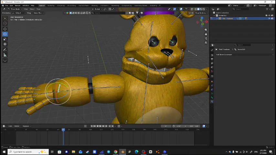
Task: Open the timeline Playback dropdown
Action: 27,126
